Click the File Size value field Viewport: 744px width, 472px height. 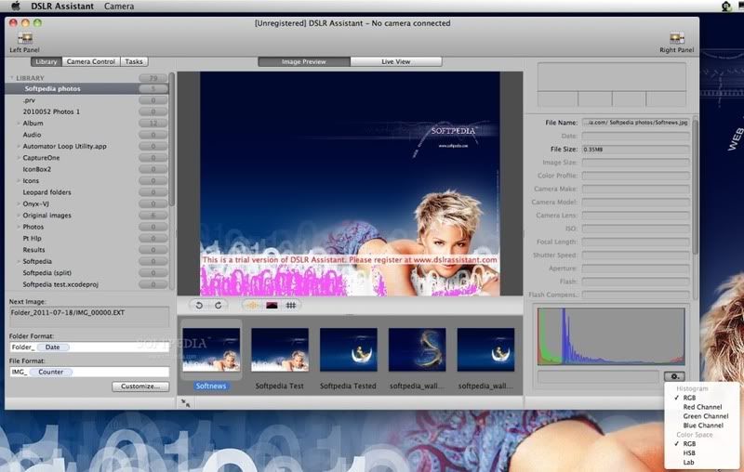tap(636, 150)
